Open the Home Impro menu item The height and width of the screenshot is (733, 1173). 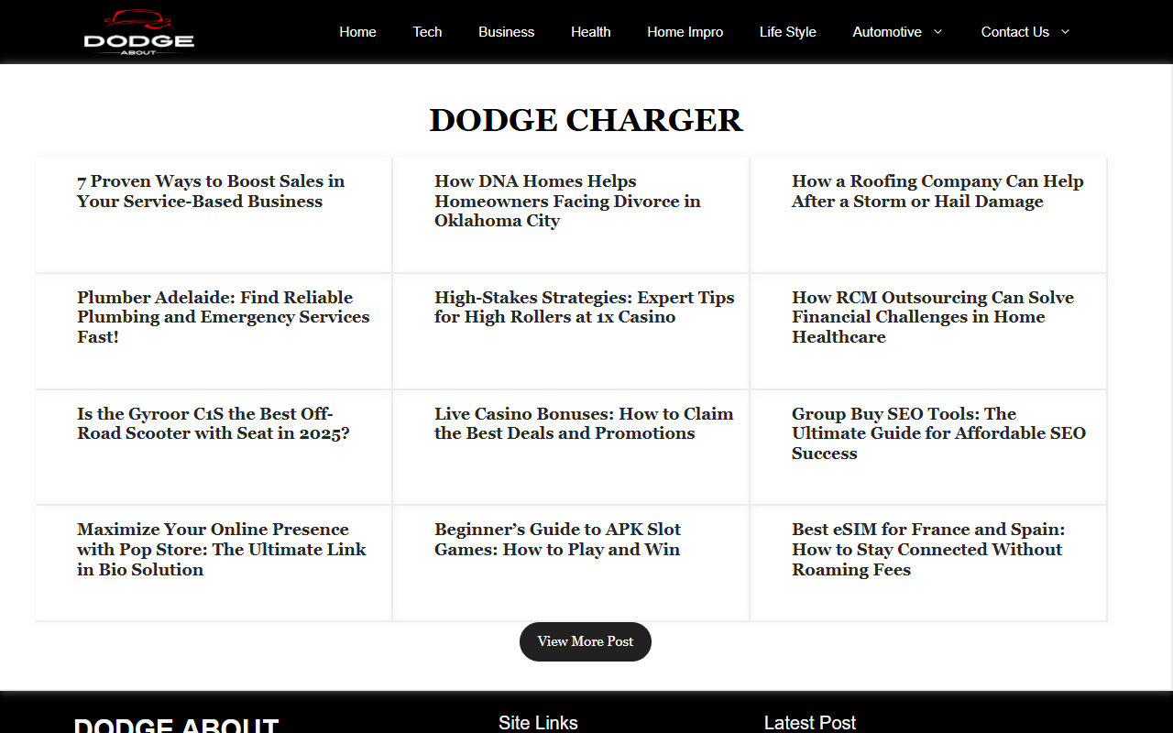(x=685, y=32)
